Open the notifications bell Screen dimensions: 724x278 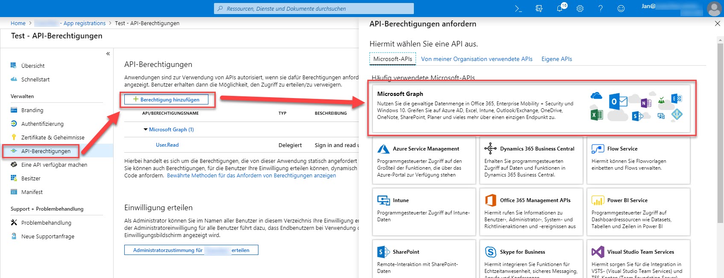[560, 9]
